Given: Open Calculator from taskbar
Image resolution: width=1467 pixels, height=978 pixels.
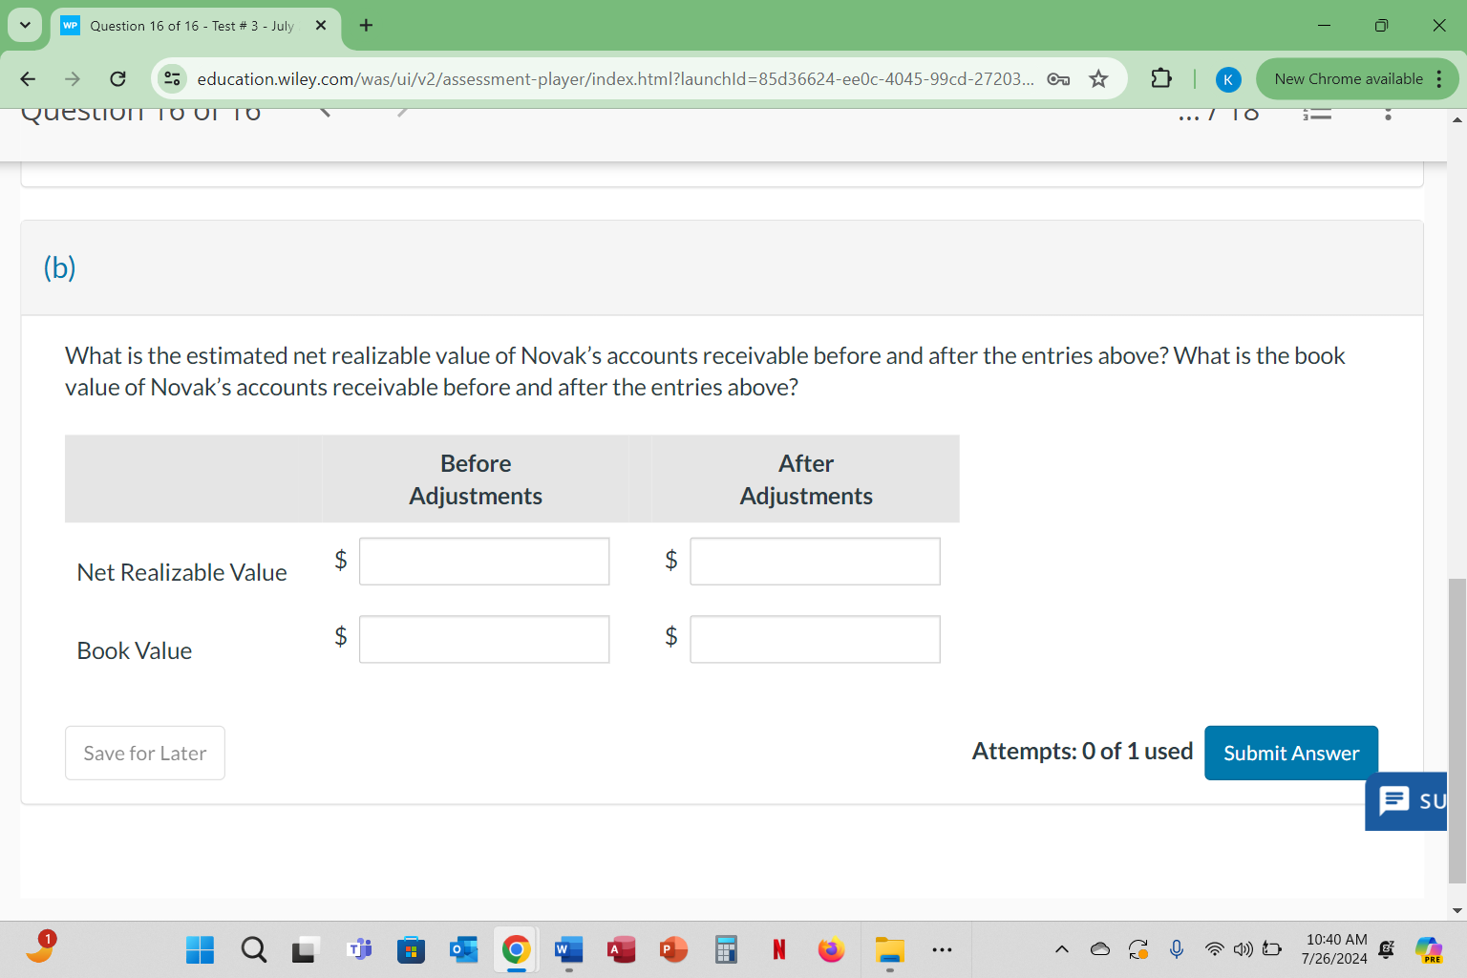Looking at the screenshot, I should click(726, 949).
